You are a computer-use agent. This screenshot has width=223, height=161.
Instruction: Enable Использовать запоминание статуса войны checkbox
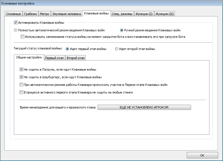(x=22, y=37)
